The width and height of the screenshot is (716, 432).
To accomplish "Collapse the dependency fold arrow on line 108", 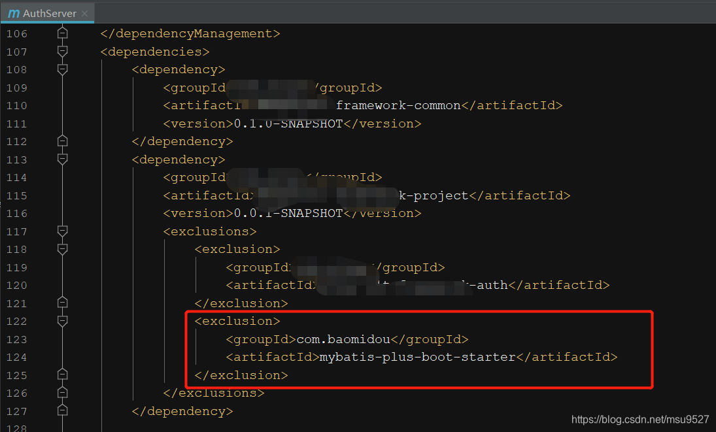I will pos(62,69).
